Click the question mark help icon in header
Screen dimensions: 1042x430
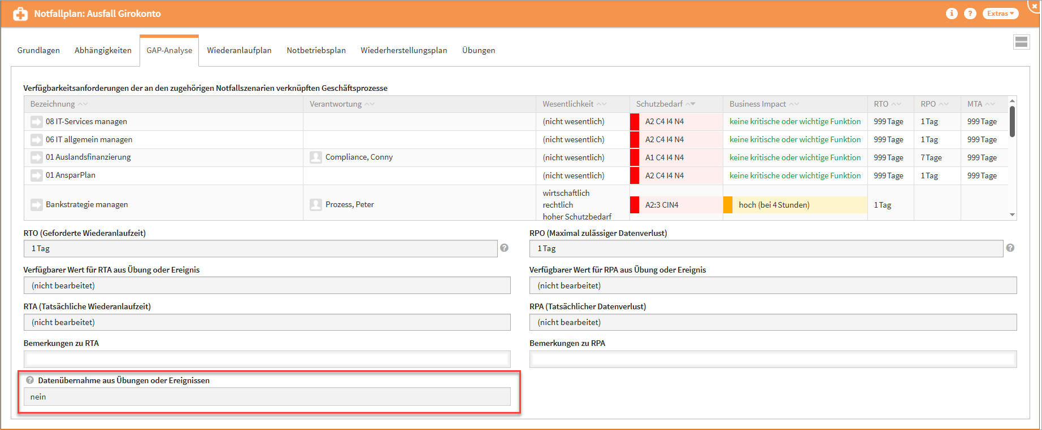[970, 14]
